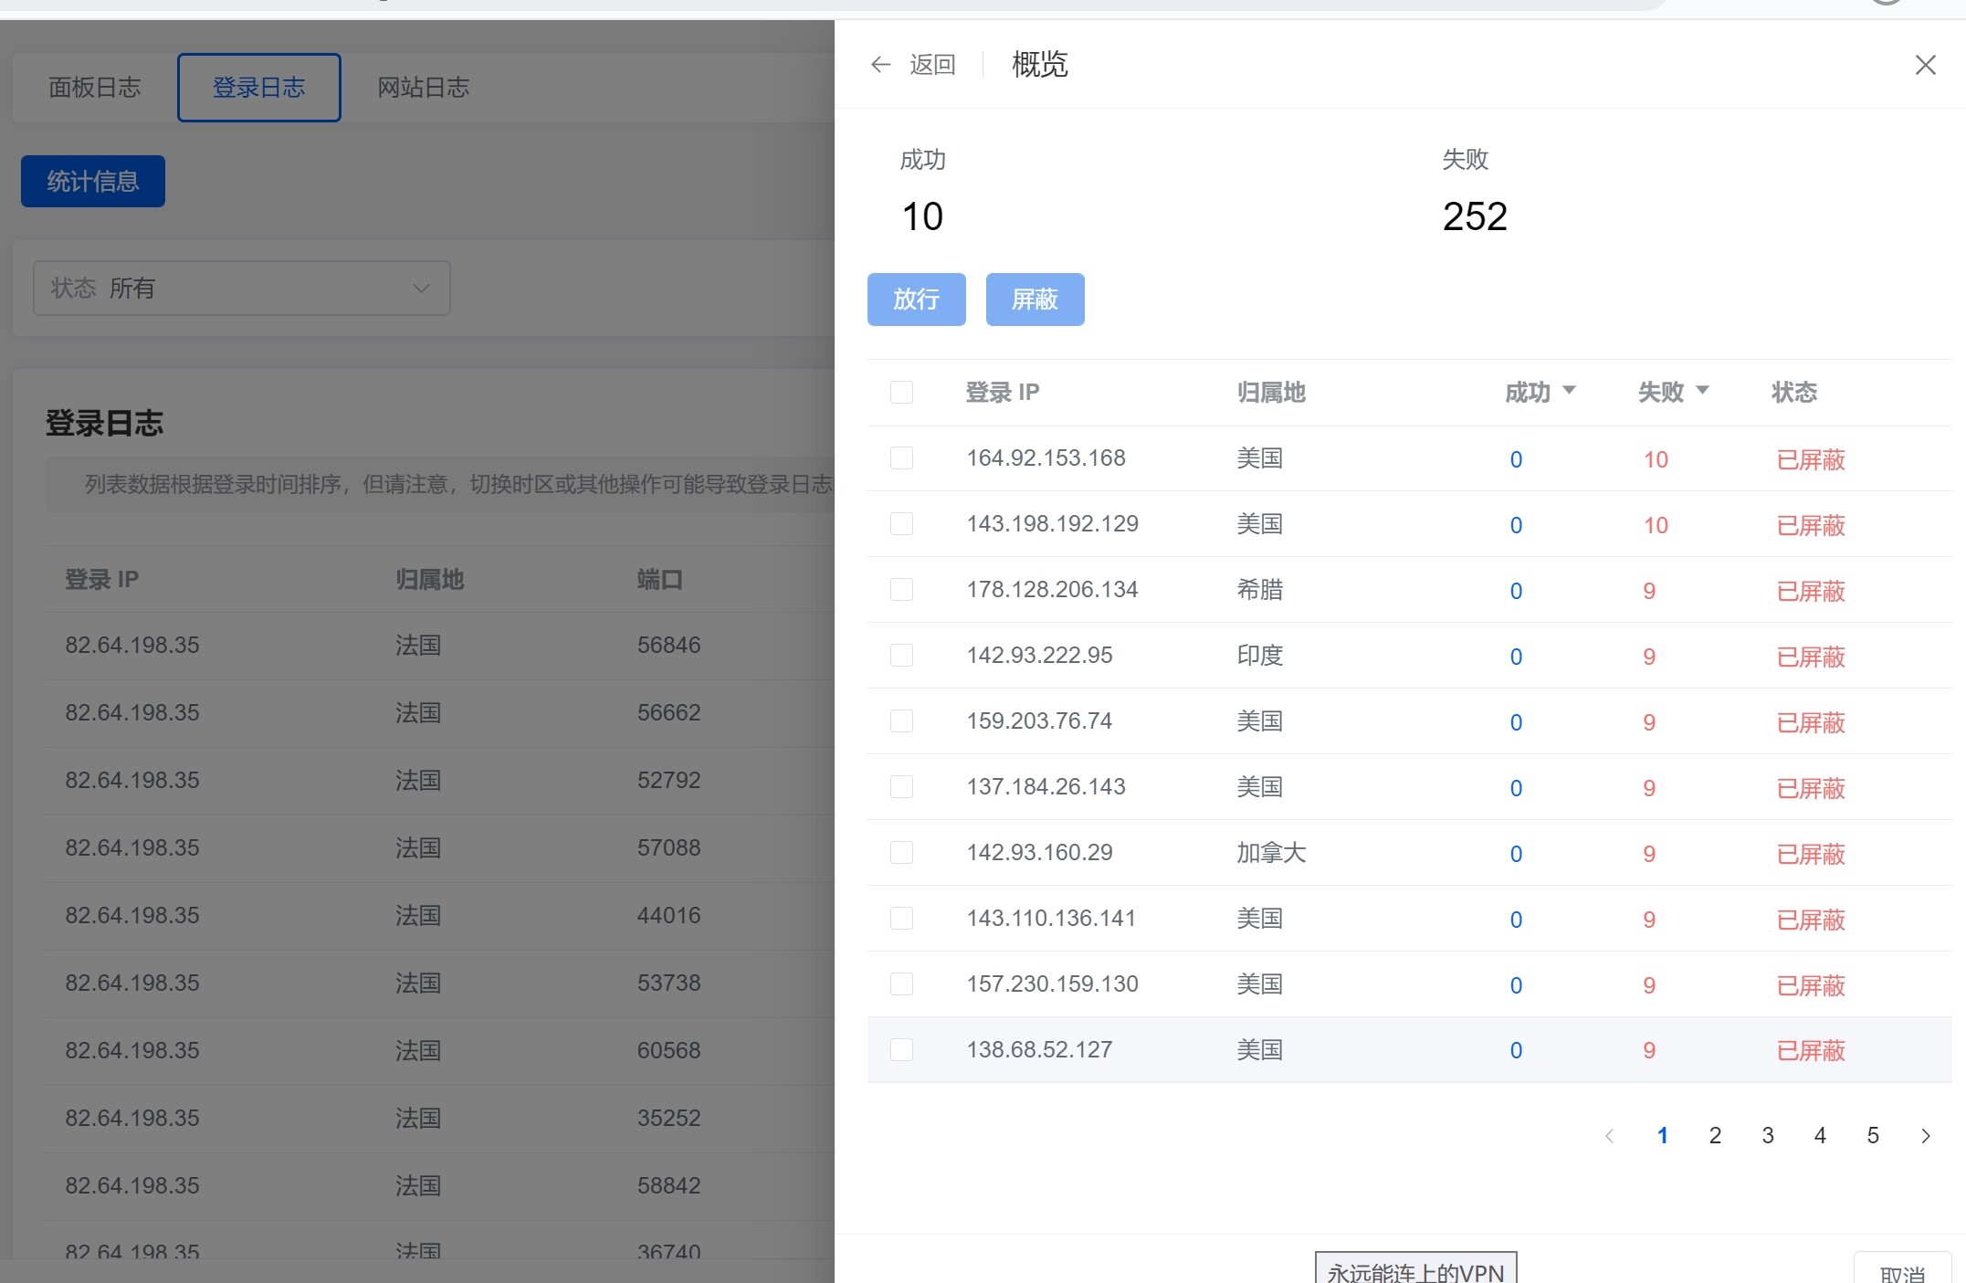Switch to the 登录日志 tab
This screenshot has height=1283, width=1966.
click(x=259, y=88)
